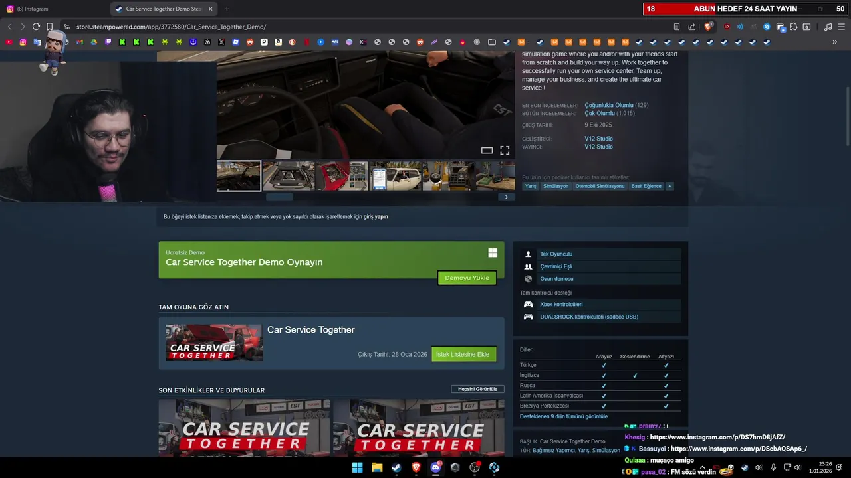Open Car Service Together full game title
851x478 pixels.
point(310,330)
